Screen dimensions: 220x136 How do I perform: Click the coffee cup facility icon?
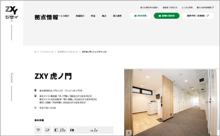47,130
